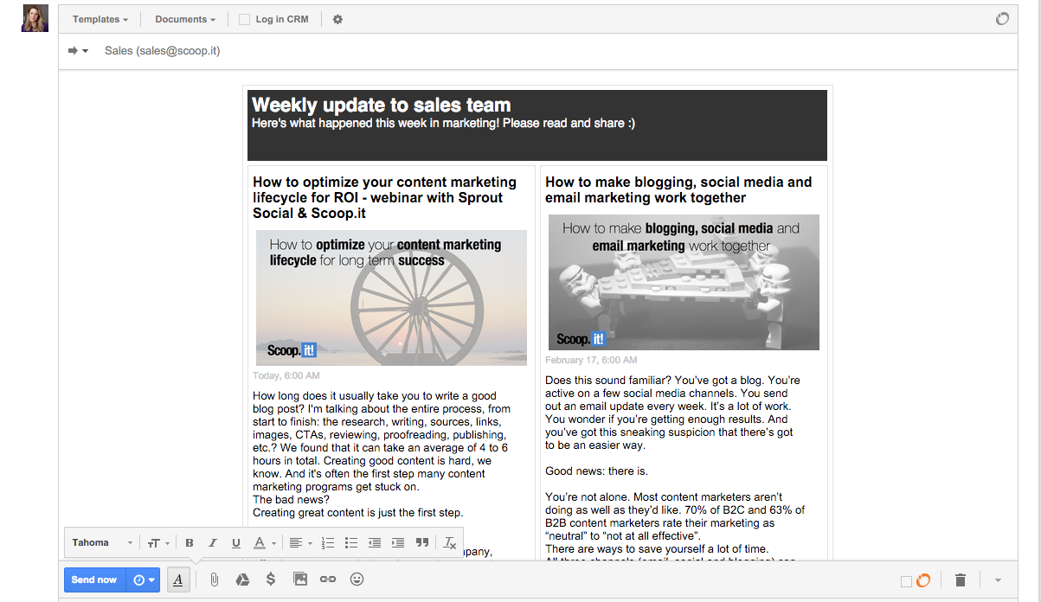Apply blockquote formatting
This screenshot has width=1041, height=602.
coord(422,543)
